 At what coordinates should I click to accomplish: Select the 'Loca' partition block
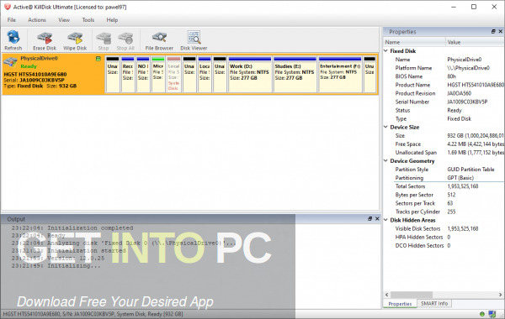tap(205, 75)
